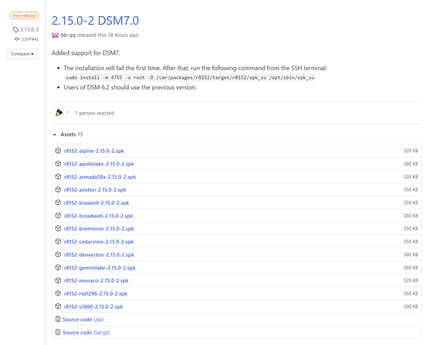The height and width of the screenshot is (345, 447).
Task: Click the 'Added support for DSM7.' text
Action: pyautogui.click(x=86, y=53)
